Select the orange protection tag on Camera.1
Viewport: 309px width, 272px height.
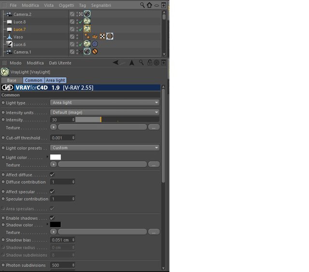(95, 52)
